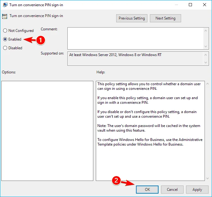Image resolution: width=212 pixels, height=197 pixels.
Task: Click 'To configure Windows Hello for Business' paragraph
Action: click(x=150, y=142)
